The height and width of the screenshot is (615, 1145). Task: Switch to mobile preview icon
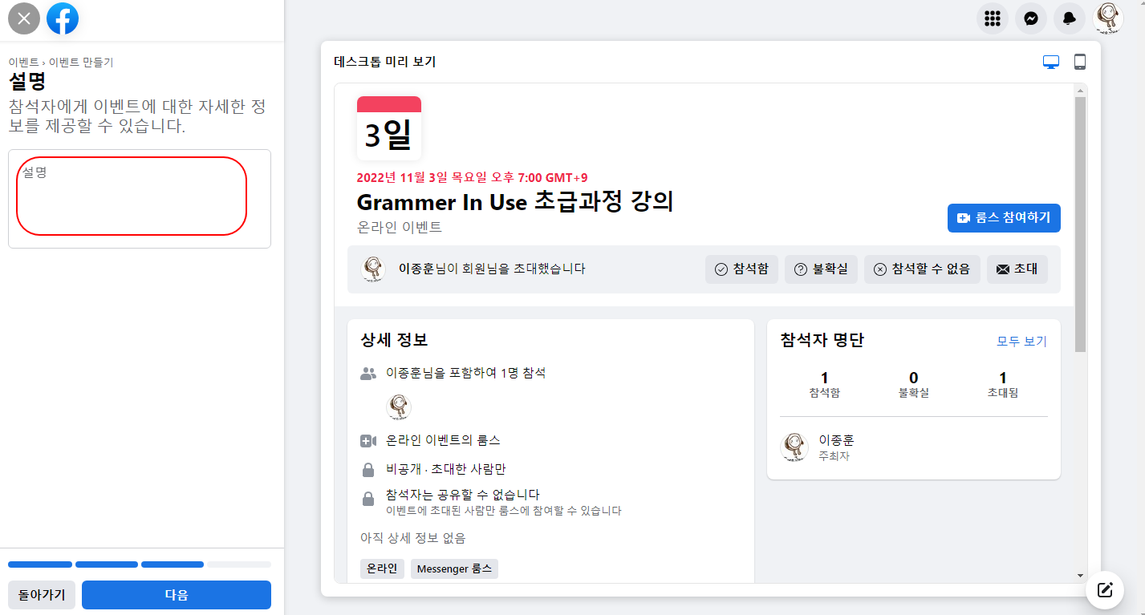[x=1080, y=62]
